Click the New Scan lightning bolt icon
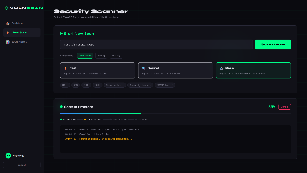Screen dimensions: 307x173 click(x=8, y=32)
